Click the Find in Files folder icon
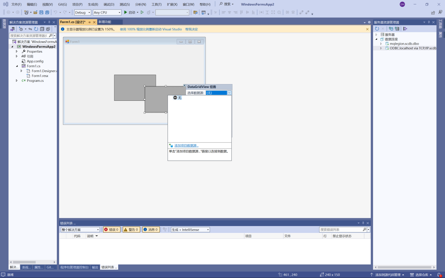Screen dimensions: 445x278 (x=195, y=12)
